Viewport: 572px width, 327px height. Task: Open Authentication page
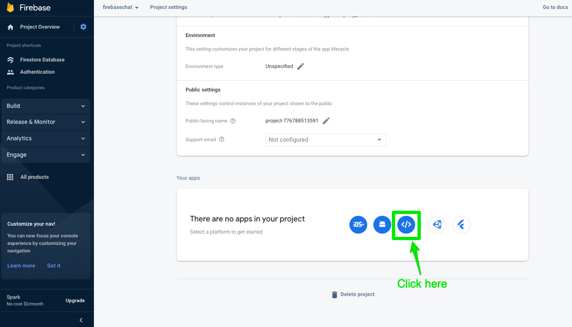click(x=37, y=72)
